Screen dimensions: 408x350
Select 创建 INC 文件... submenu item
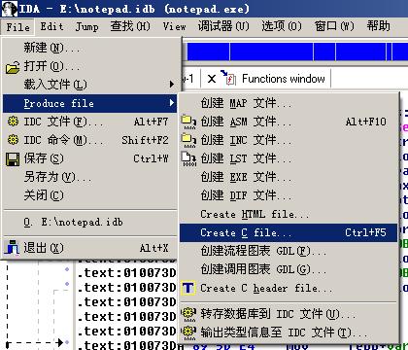click(x=289, y=140)
